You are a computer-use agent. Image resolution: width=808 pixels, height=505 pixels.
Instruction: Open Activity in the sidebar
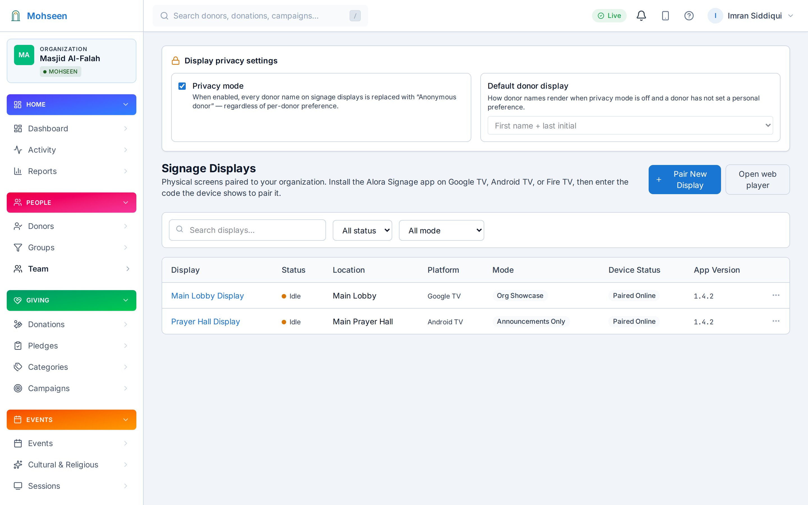72,150
